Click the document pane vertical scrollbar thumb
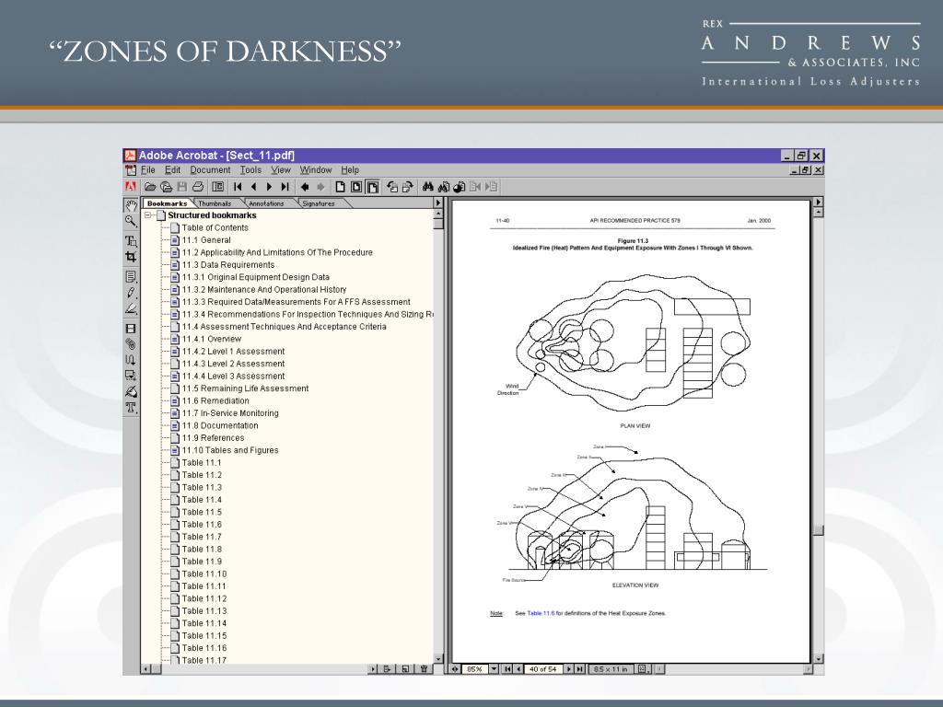The width and height of the screenshot is (943, 707). [x=818, y=529]
